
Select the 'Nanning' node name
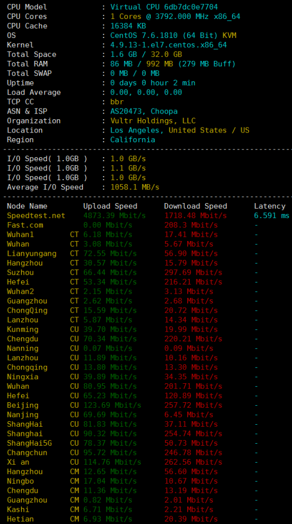click(x=23, y=348)
